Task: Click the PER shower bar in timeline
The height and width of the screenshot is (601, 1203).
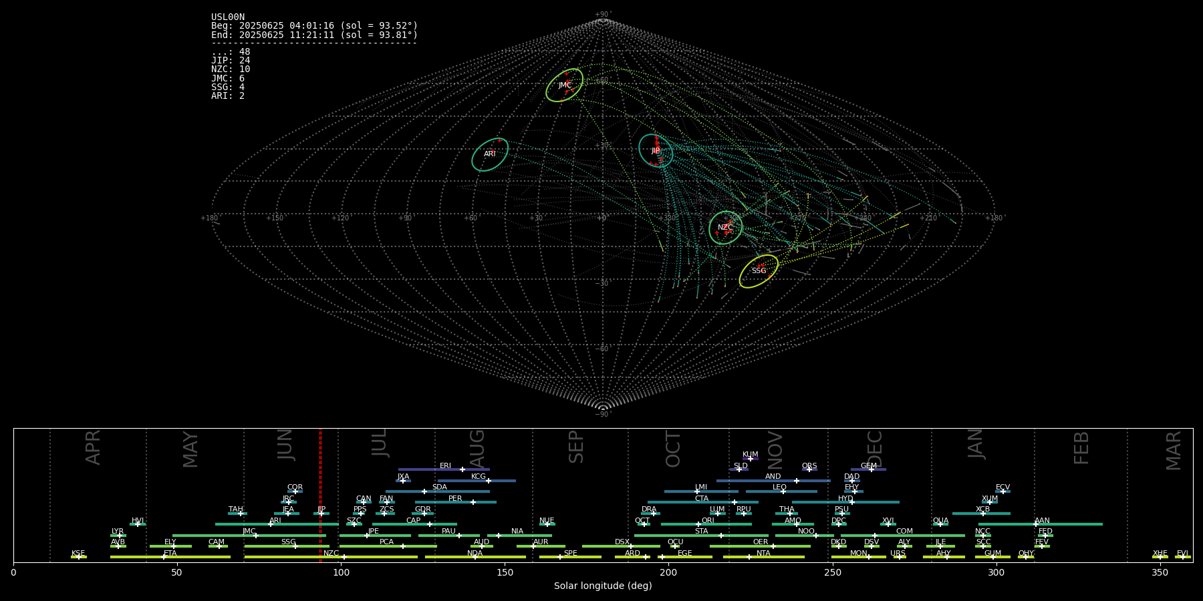Action: coord(456,502)
